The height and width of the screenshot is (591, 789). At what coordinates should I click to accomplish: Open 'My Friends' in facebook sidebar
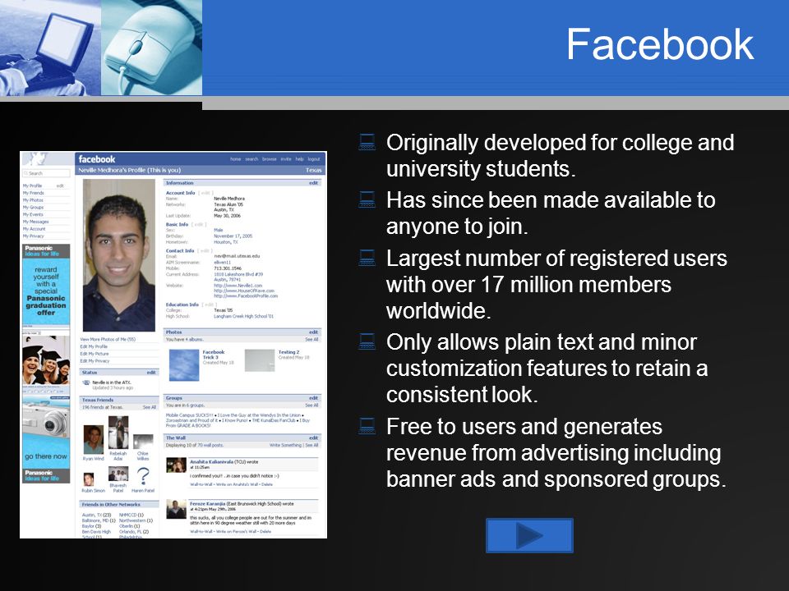pyautogui.click(x=33, y=193)
